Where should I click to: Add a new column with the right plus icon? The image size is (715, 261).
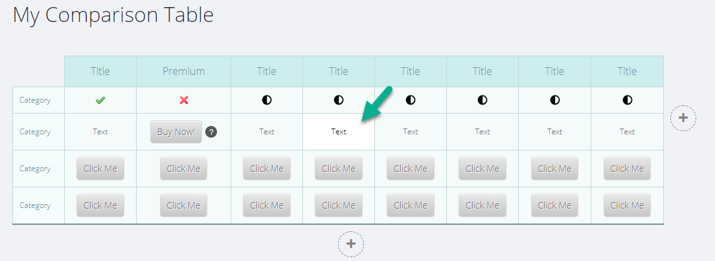pos(683,118)
